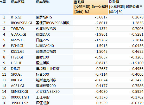Viewport: 144px width, 105px height.
Task: Select name 韩国综合指数
Action: tap(46, 51)
